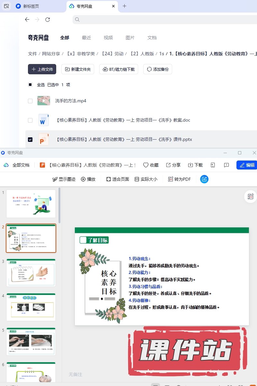Download the presentation via 下载 icon

pyautogui.click(x=190, y=165)
